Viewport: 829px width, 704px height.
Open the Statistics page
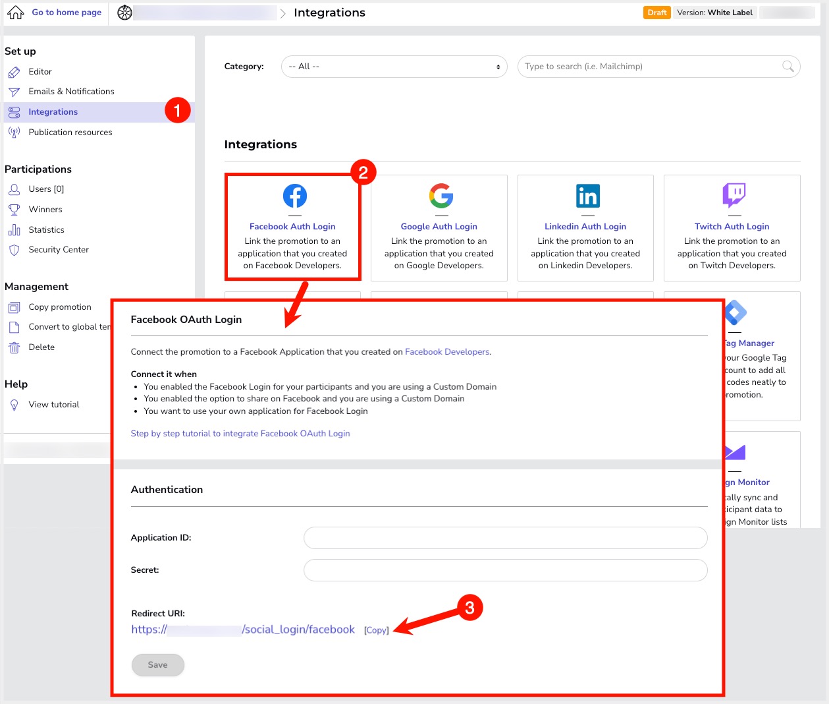(x=46, y=230)
